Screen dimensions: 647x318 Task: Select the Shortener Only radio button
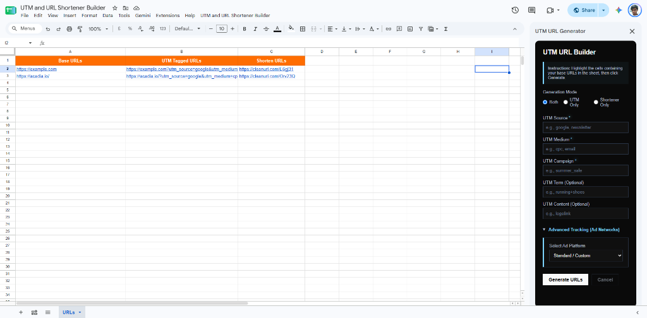[596, 102]
